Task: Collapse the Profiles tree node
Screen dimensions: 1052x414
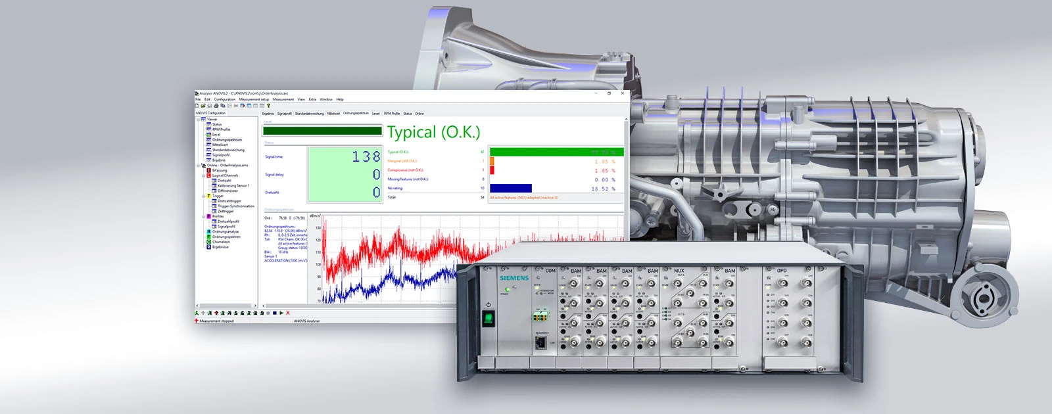Action: 203,216
